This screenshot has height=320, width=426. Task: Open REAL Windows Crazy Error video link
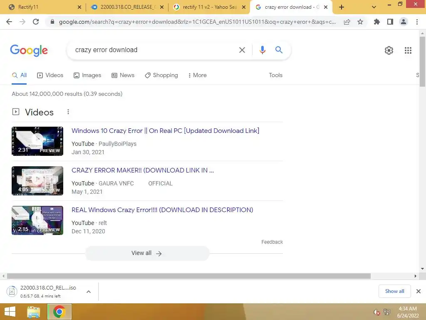point(162,210)
